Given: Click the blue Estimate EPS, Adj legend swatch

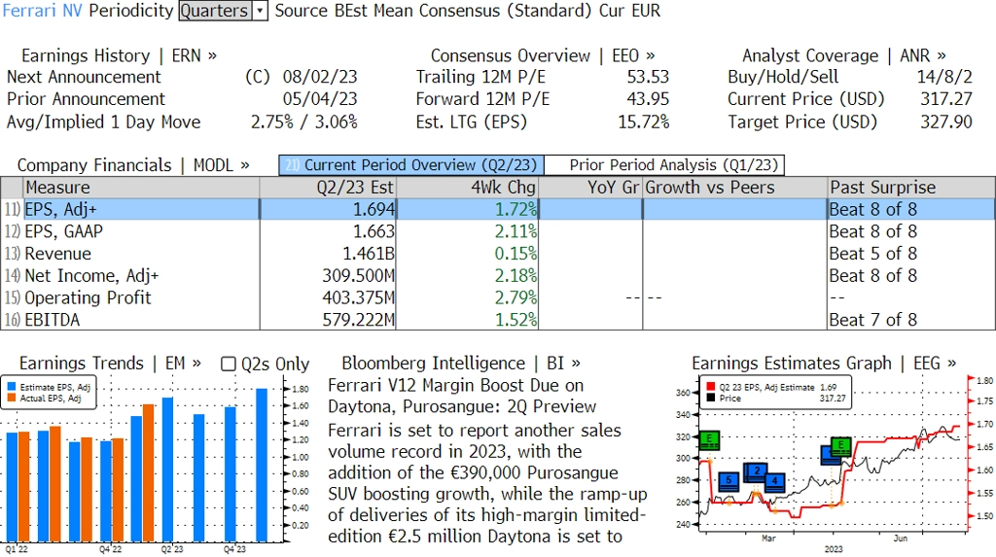Looking at the screenshot, I should pos(12,387).
